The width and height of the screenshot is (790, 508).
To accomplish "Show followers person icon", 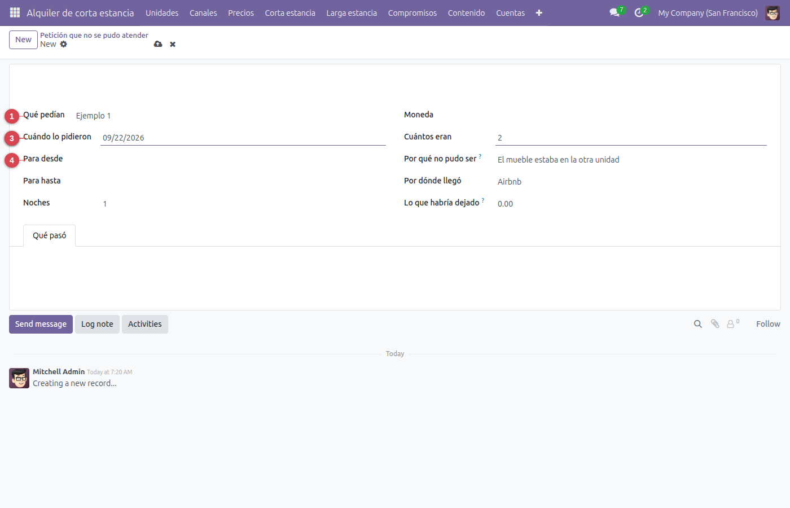I will (731, 324).
